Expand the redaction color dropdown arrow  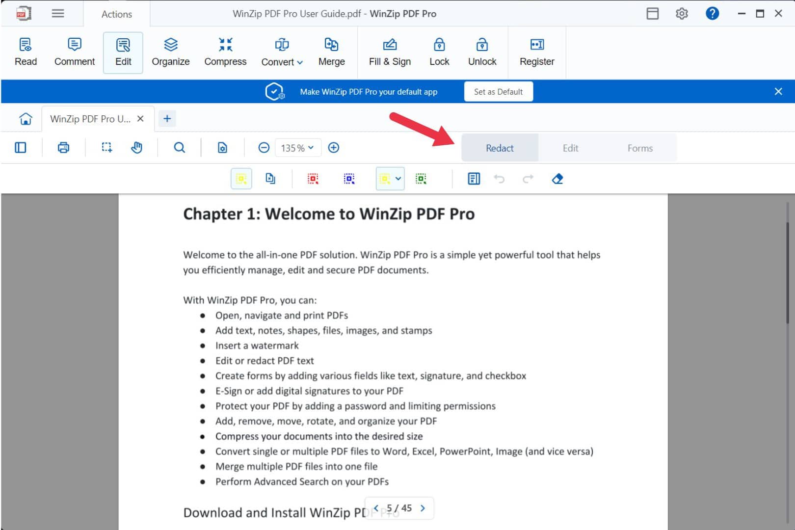point(398,179)
